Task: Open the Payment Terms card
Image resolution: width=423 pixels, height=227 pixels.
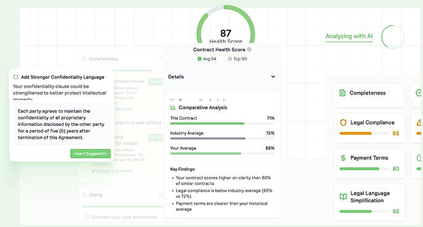Action: (x=369, y=163)
